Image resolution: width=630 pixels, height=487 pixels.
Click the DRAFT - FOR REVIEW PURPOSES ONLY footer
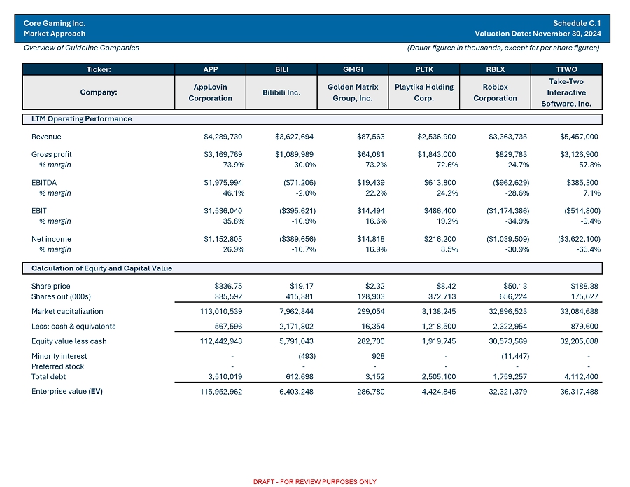[314, 482]
